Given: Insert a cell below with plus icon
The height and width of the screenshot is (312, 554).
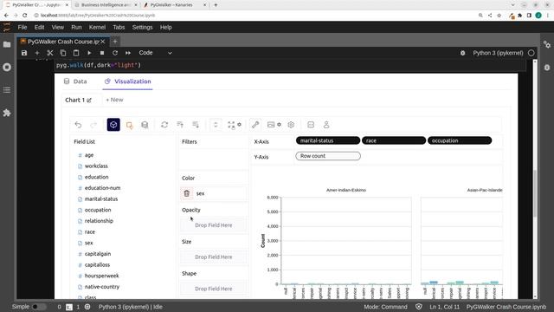Looking at the screenshot, I should [x=37, y=53].
